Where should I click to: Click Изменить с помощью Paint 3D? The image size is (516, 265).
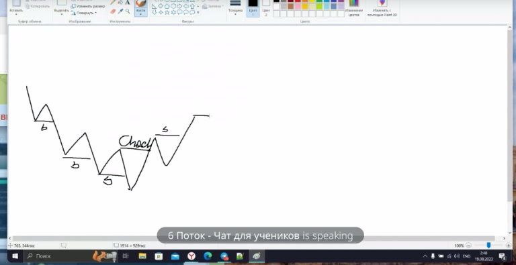(382, 8)
